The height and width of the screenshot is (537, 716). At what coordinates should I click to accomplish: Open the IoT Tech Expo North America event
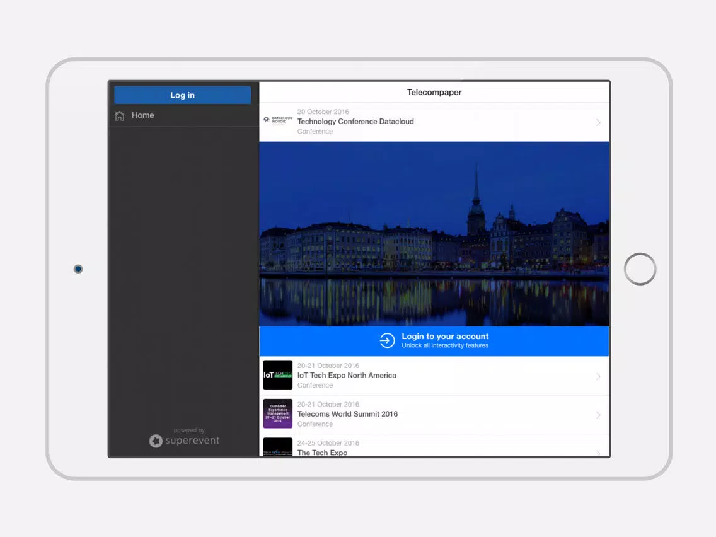click(347, 376)
